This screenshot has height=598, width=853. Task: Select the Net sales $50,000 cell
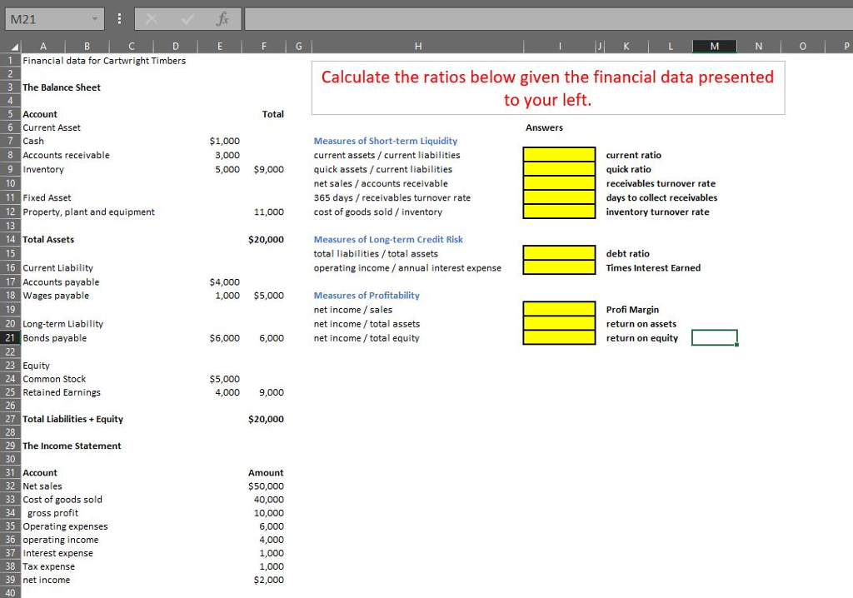pos(265,486)
